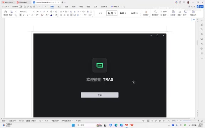Switch to the View ribbon tab
The height and width of the screenshot is (128, 205).
coord(88,6)
